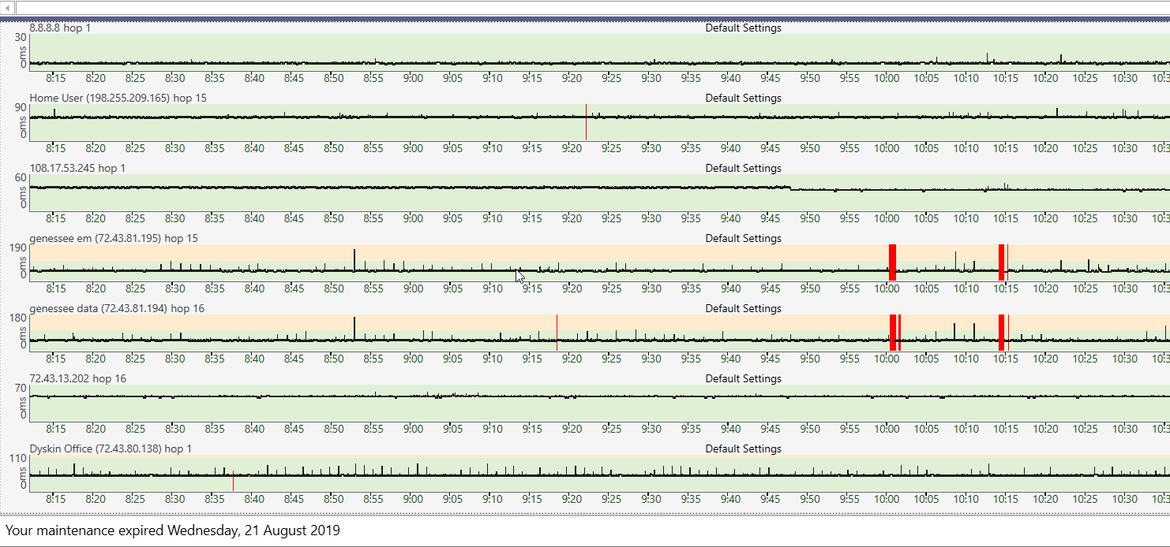Click the 8.8.8.8 hop 1 graph title
The height and width of the screenshot is (547, 1170).
[x=61, y=28]
